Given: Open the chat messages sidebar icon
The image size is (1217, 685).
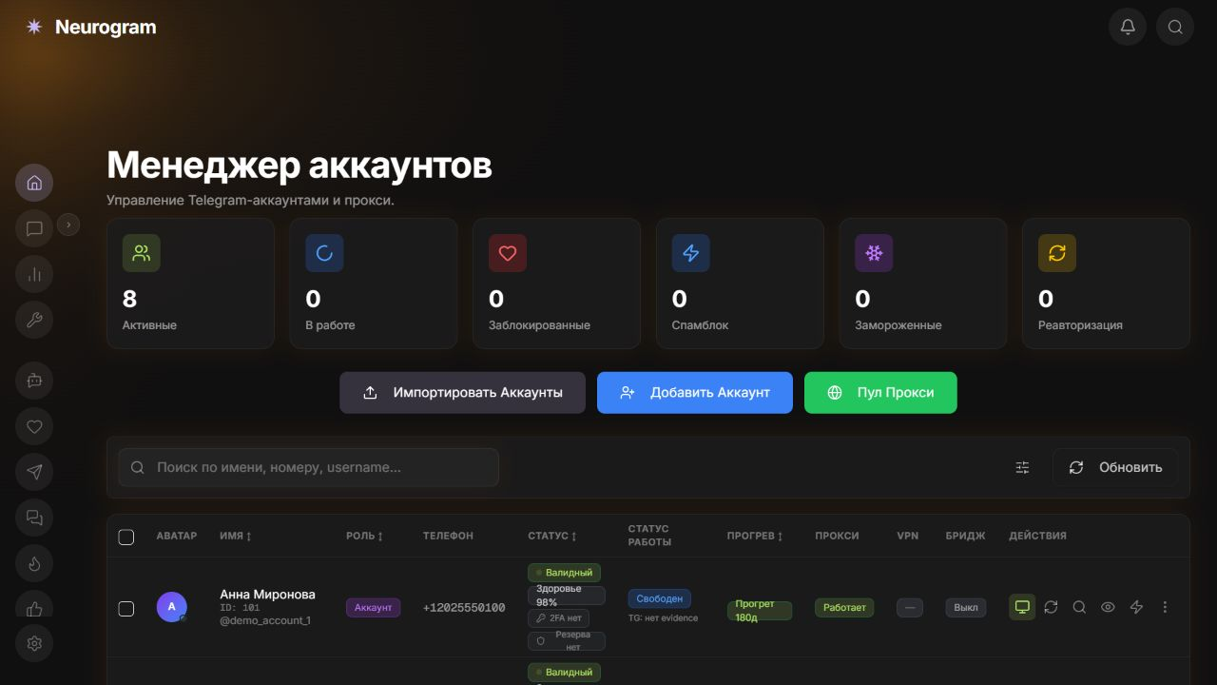Looking at the screenshot, I should [x=34, y=228].
